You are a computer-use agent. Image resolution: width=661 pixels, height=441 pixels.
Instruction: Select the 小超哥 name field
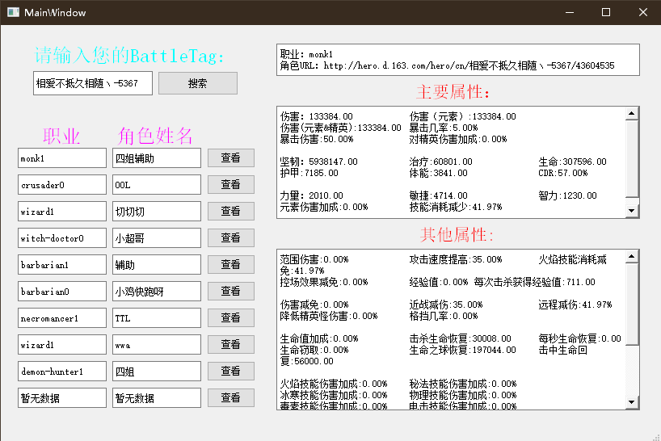(157, 238)
